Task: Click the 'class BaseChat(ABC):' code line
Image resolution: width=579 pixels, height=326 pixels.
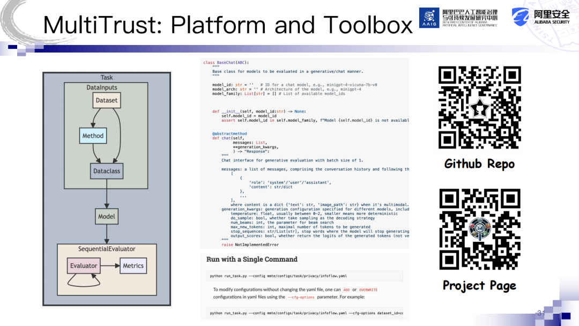Action: tap(226, 63)
